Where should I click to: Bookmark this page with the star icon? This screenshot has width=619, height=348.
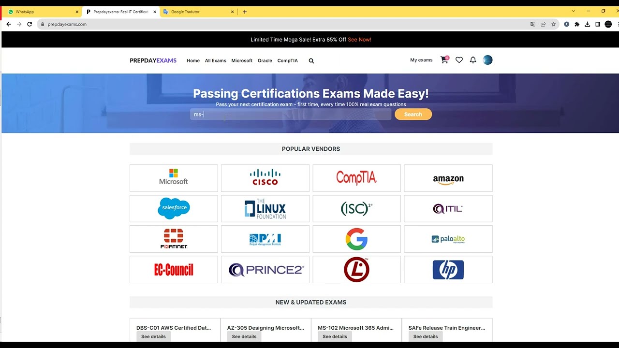click(x=554, y=24)
